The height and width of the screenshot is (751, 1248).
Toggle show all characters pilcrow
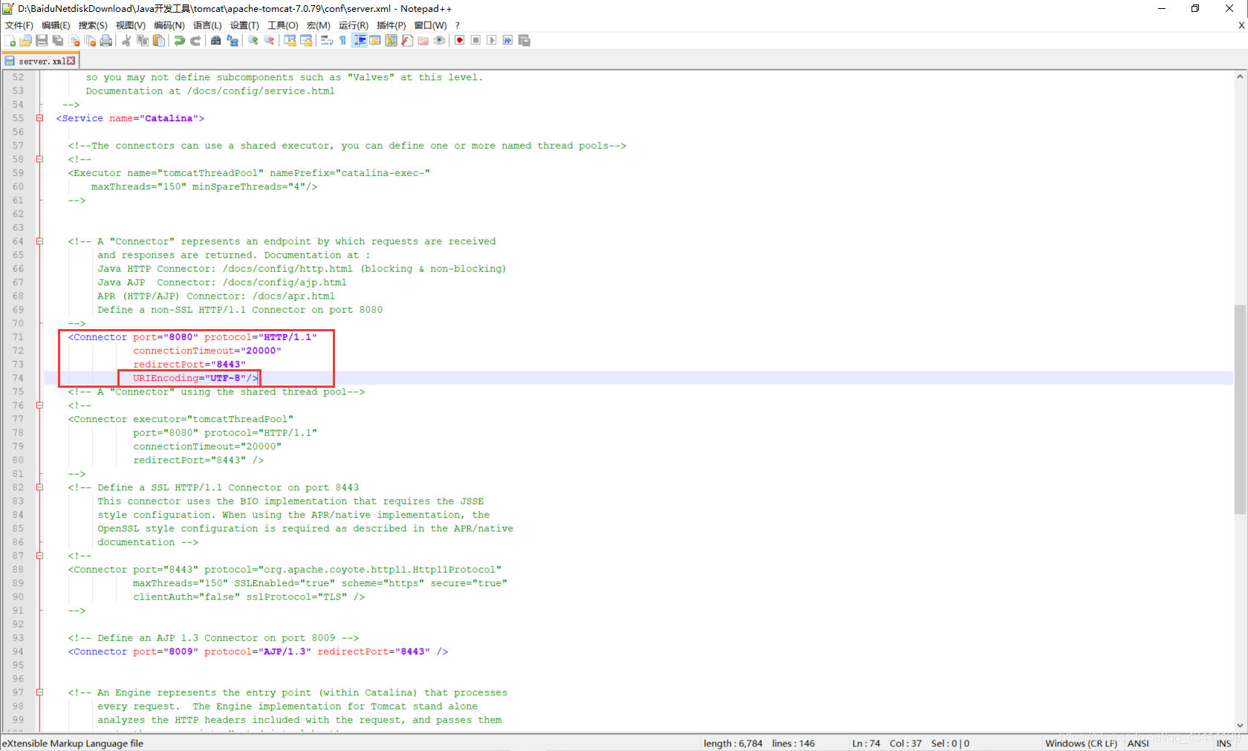click(342, 40)
